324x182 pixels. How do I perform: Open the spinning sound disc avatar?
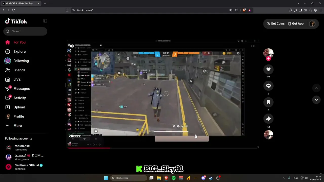pyautogui.click(x=268, y=135)
